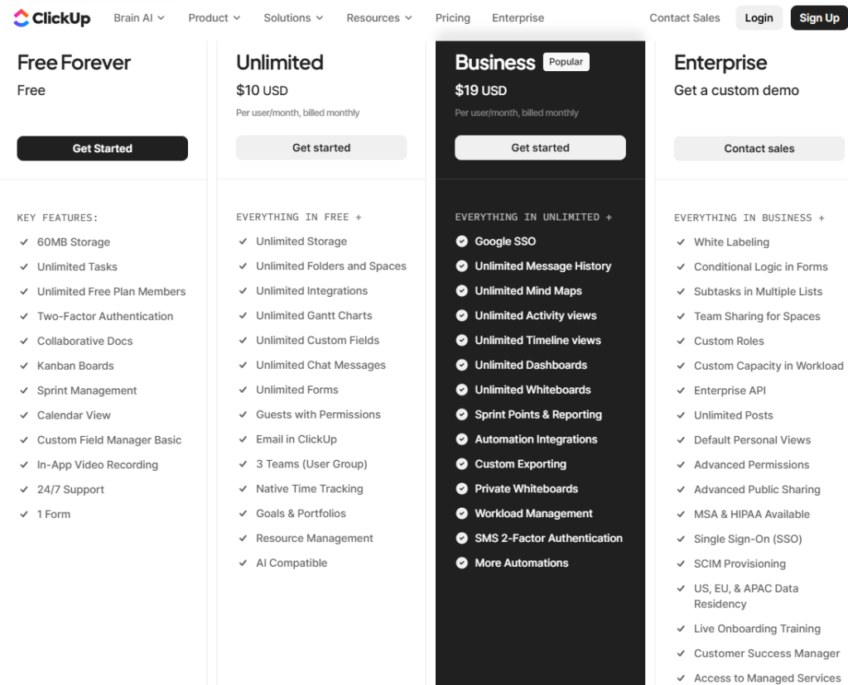Image resolution: width=848 pixels, height=685 pixels.
Task: Open the Resources dropdown
Action: click(379, 17)
